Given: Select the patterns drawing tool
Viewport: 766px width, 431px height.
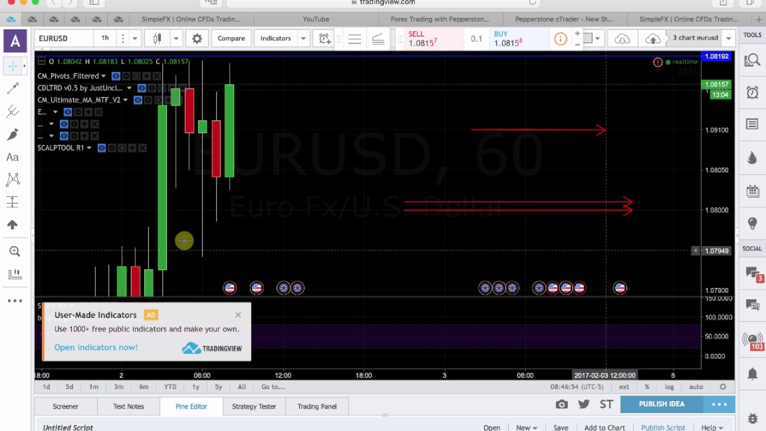Looking at the screenshot, I should coord(12,179).
